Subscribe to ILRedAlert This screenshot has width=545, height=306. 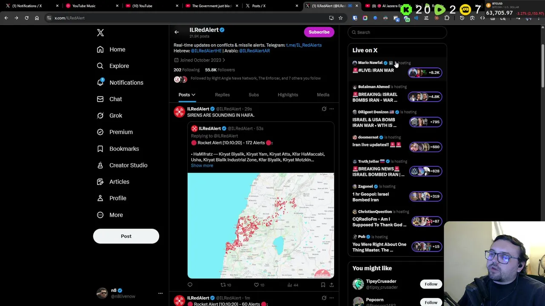(319, 32)
